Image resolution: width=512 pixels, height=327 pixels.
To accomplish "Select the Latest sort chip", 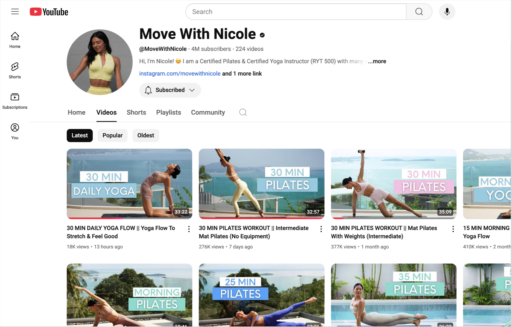I will point(80,135).
